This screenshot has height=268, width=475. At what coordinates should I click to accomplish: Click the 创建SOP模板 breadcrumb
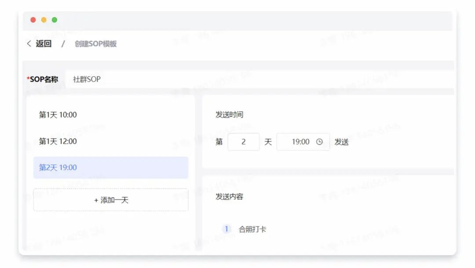pos(96,44)
